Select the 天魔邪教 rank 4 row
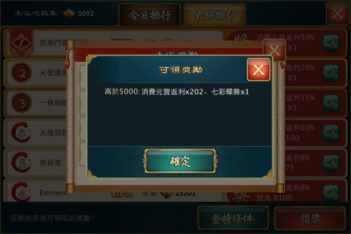This screenshot has height=234, width=351. (x=175, y=133)
